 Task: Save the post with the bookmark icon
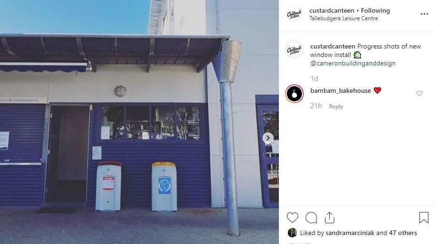coord(424,218)
